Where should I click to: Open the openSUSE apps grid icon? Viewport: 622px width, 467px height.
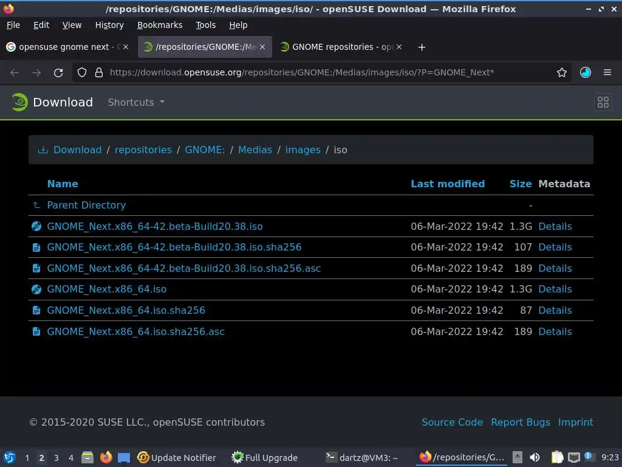coord(603,102)
